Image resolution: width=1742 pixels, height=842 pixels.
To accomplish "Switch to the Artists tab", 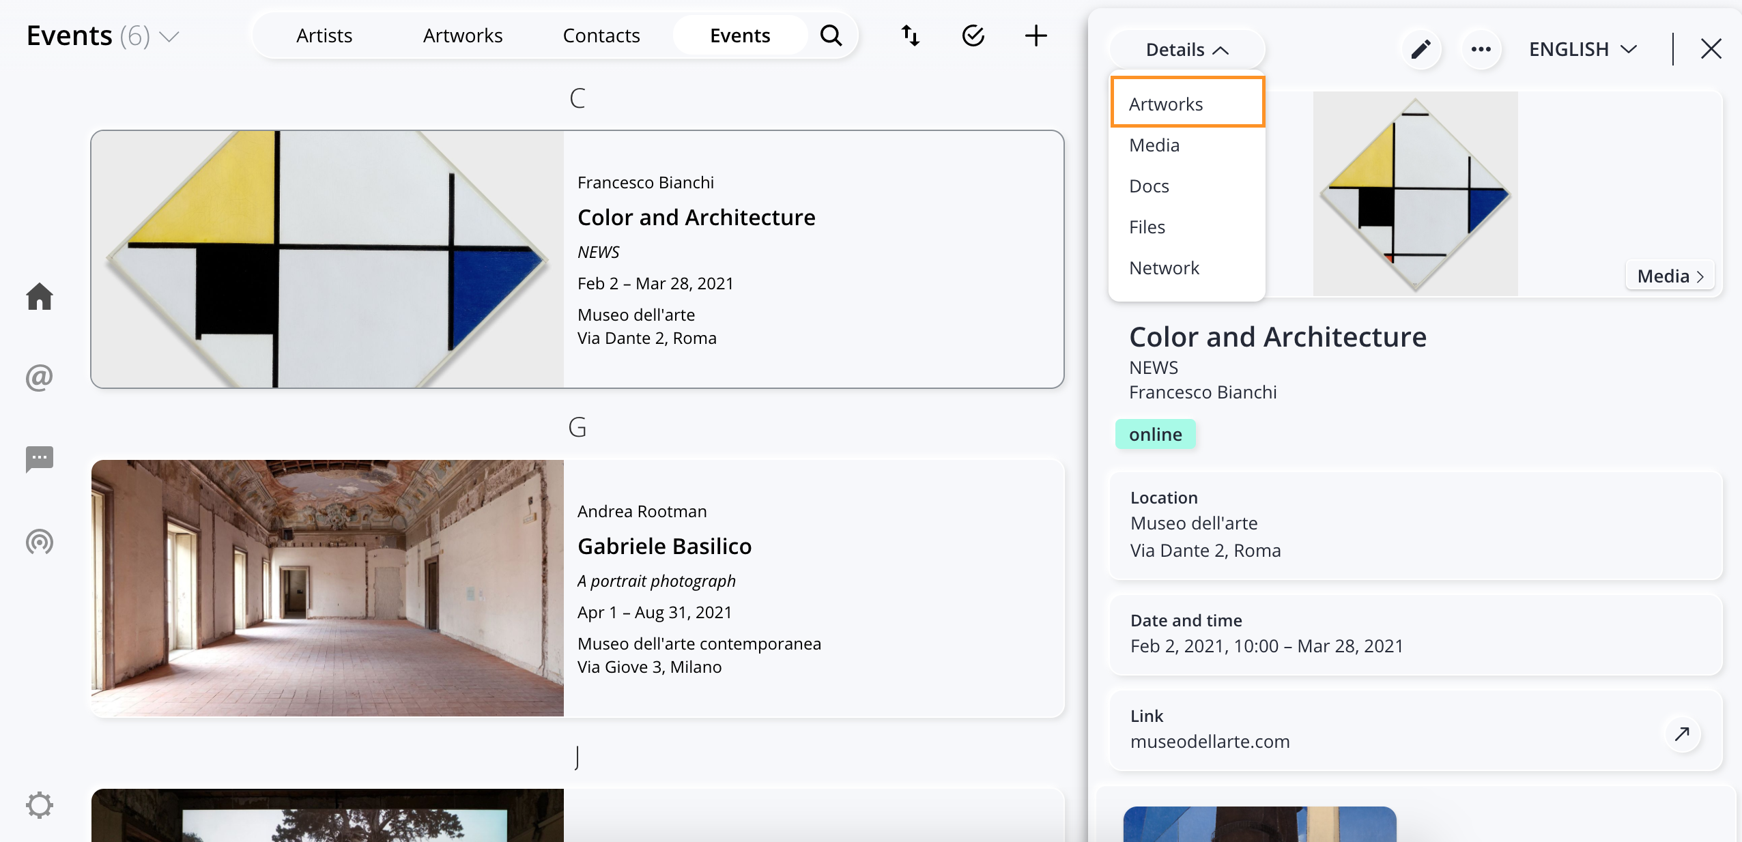I will (324, 35).
